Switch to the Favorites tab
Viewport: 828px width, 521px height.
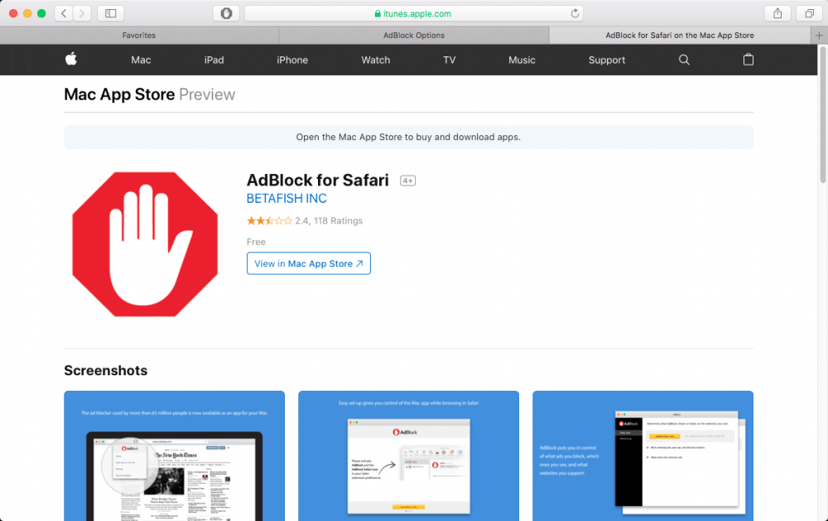click(138, 35)
